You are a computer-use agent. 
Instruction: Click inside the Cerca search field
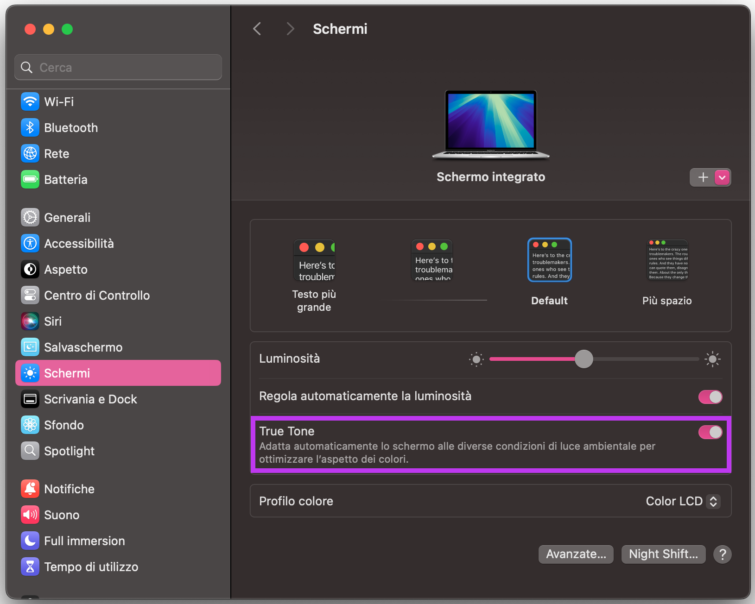[x=117, y=67]
